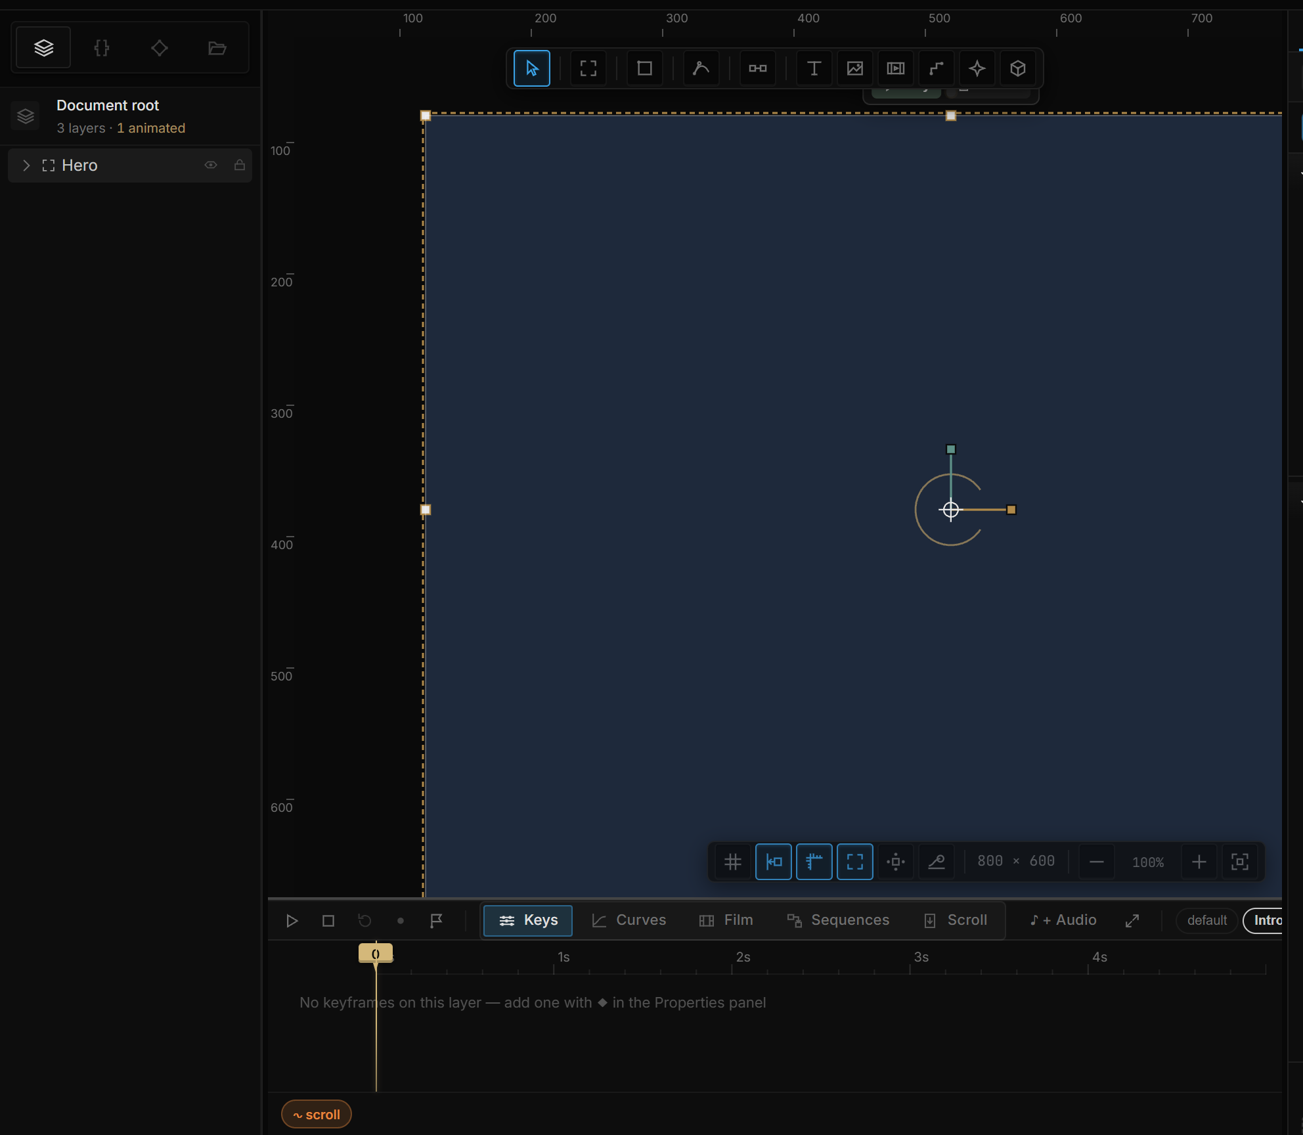The width and height of the screenshot is (1303, 1135).
Task: Click the Document root layers icon
Action: pos(25,116)
